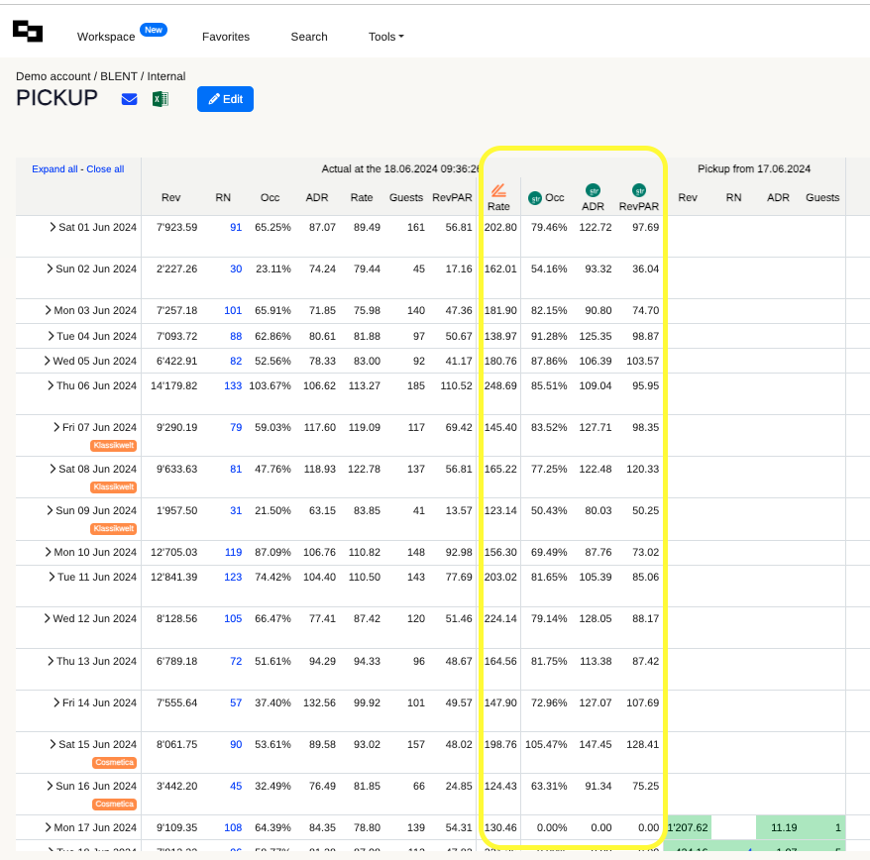Open RN link 45 for Sun 16 Jun
This screenshot has width=870, height=860.
point(236,786)
